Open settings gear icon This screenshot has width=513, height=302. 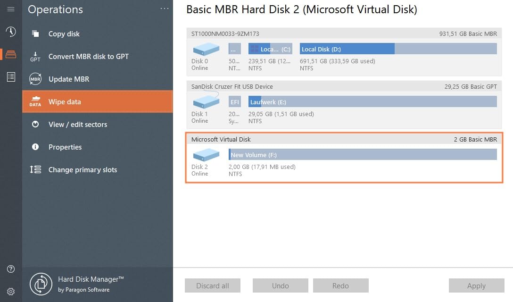[x=11, y=292]
